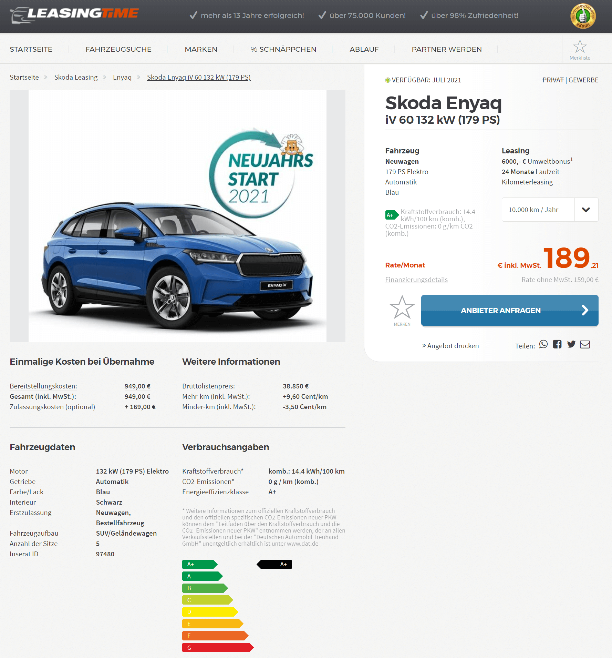This screenshot has width=612, height=658.
Task: Open the FAHRZEUGSUCHE menu item
Action: pyautogui.click(x=118, y=49)
